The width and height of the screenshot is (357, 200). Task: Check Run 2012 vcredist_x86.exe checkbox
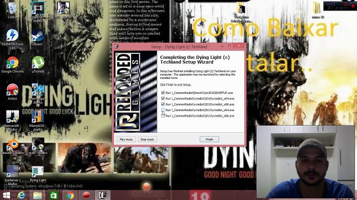point(163,116)
